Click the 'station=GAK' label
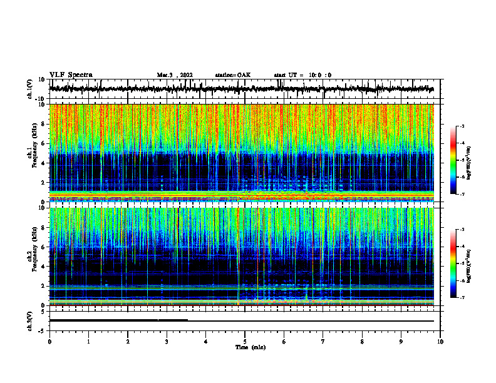This screenshot has width=496, height=383. pos(233,75)
